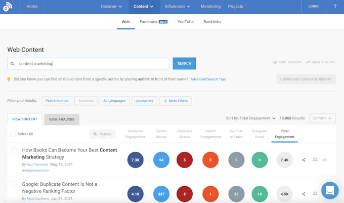Expand the Content dropdown menu
Image resolution: width=344 pixels, height=203 pixels.
144,7
